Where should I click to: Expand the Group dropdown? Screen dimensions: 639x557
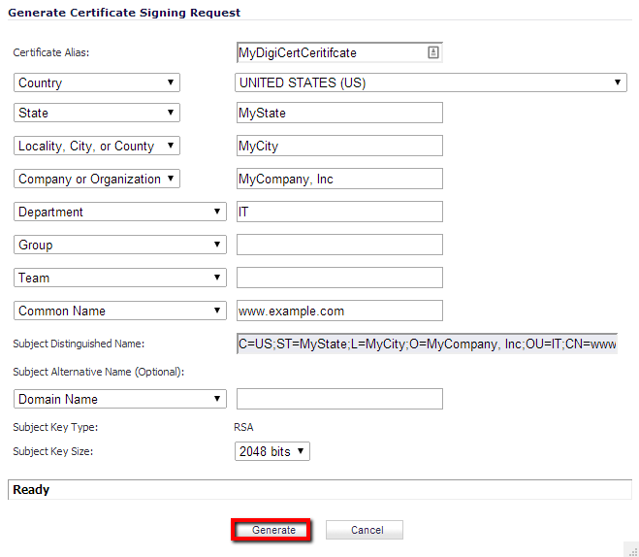pyautogui.click(x=120, y=246)
